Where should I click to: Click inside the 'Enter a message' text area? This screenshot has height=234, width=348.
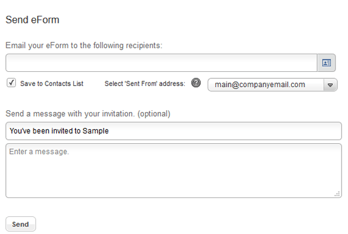173,170
